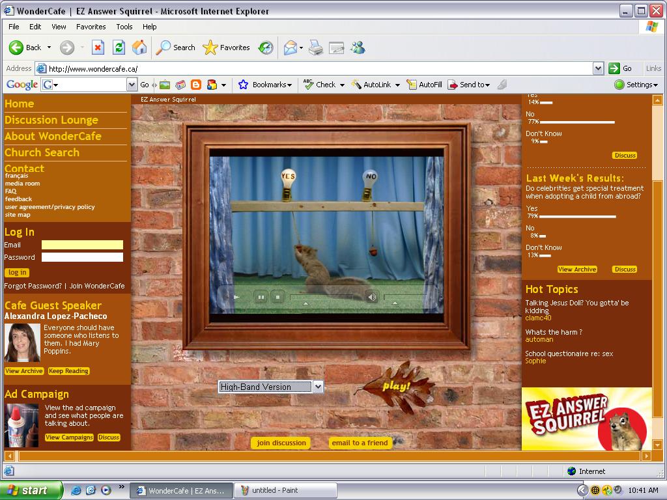Open the Church Search link
The height and width of the screenshot is (500, 667).
point(42,152)
